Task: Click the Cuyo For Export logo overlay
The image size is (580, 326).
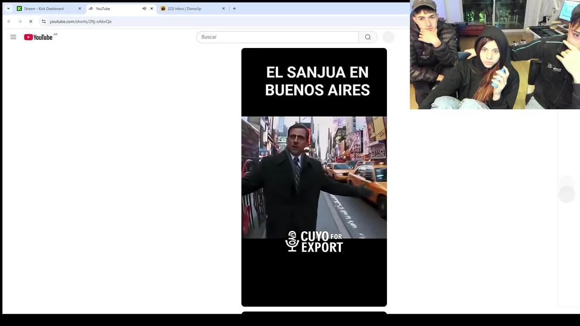Action: pyautogui.click(x=314, y=241)
